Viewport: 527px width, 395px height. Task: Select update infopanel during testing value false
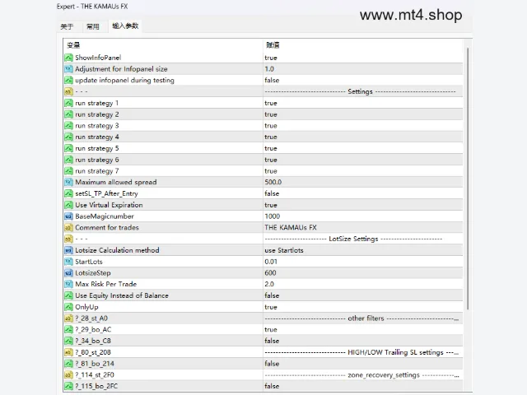[x=272, y=81]
